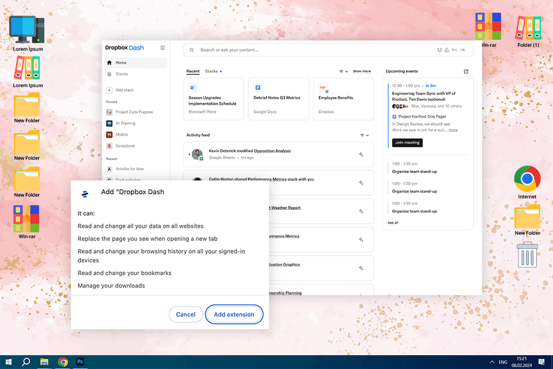Switch to the Stacks tab
The image size is (553, 369).
click(x=211, y=71)
